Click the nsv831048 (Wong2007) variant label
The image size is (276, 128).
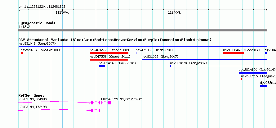(37, 43)
